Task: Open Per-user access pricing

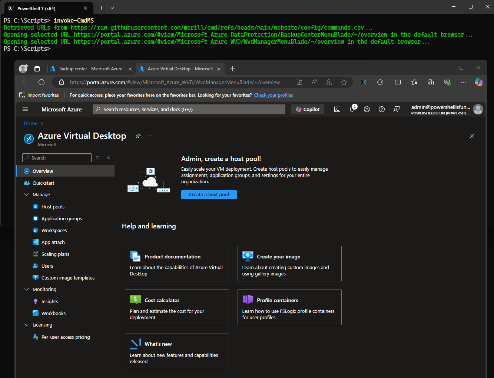Action: [x=66, y=337]
